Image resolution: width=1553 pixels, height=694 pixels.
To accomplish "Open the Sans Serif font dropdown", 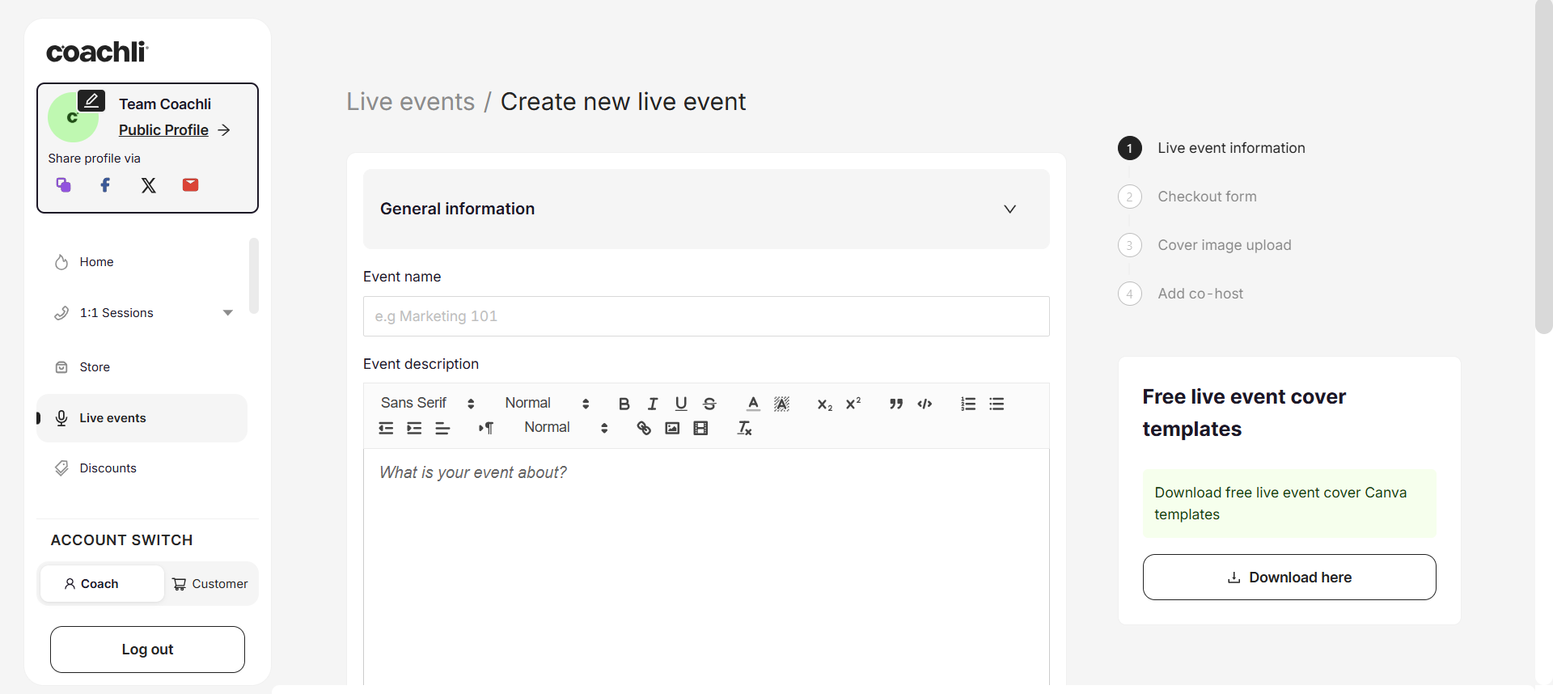I will (427, 404).
